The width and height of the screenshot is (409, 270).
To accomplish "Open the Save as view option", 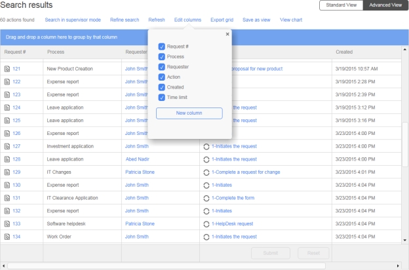I will point(256,20).
